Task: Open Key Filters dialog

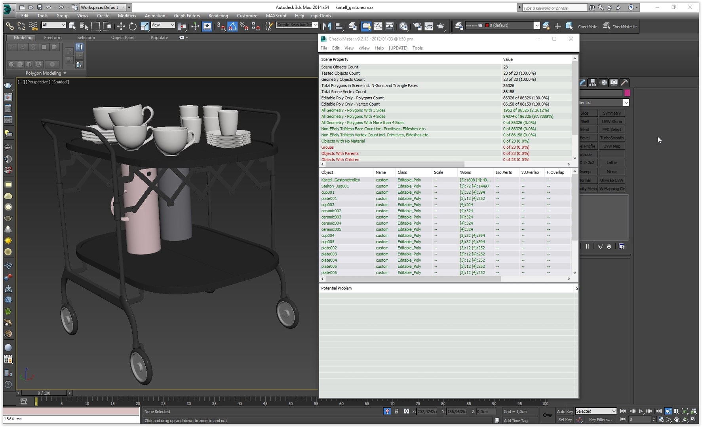Action: point(600,419)
